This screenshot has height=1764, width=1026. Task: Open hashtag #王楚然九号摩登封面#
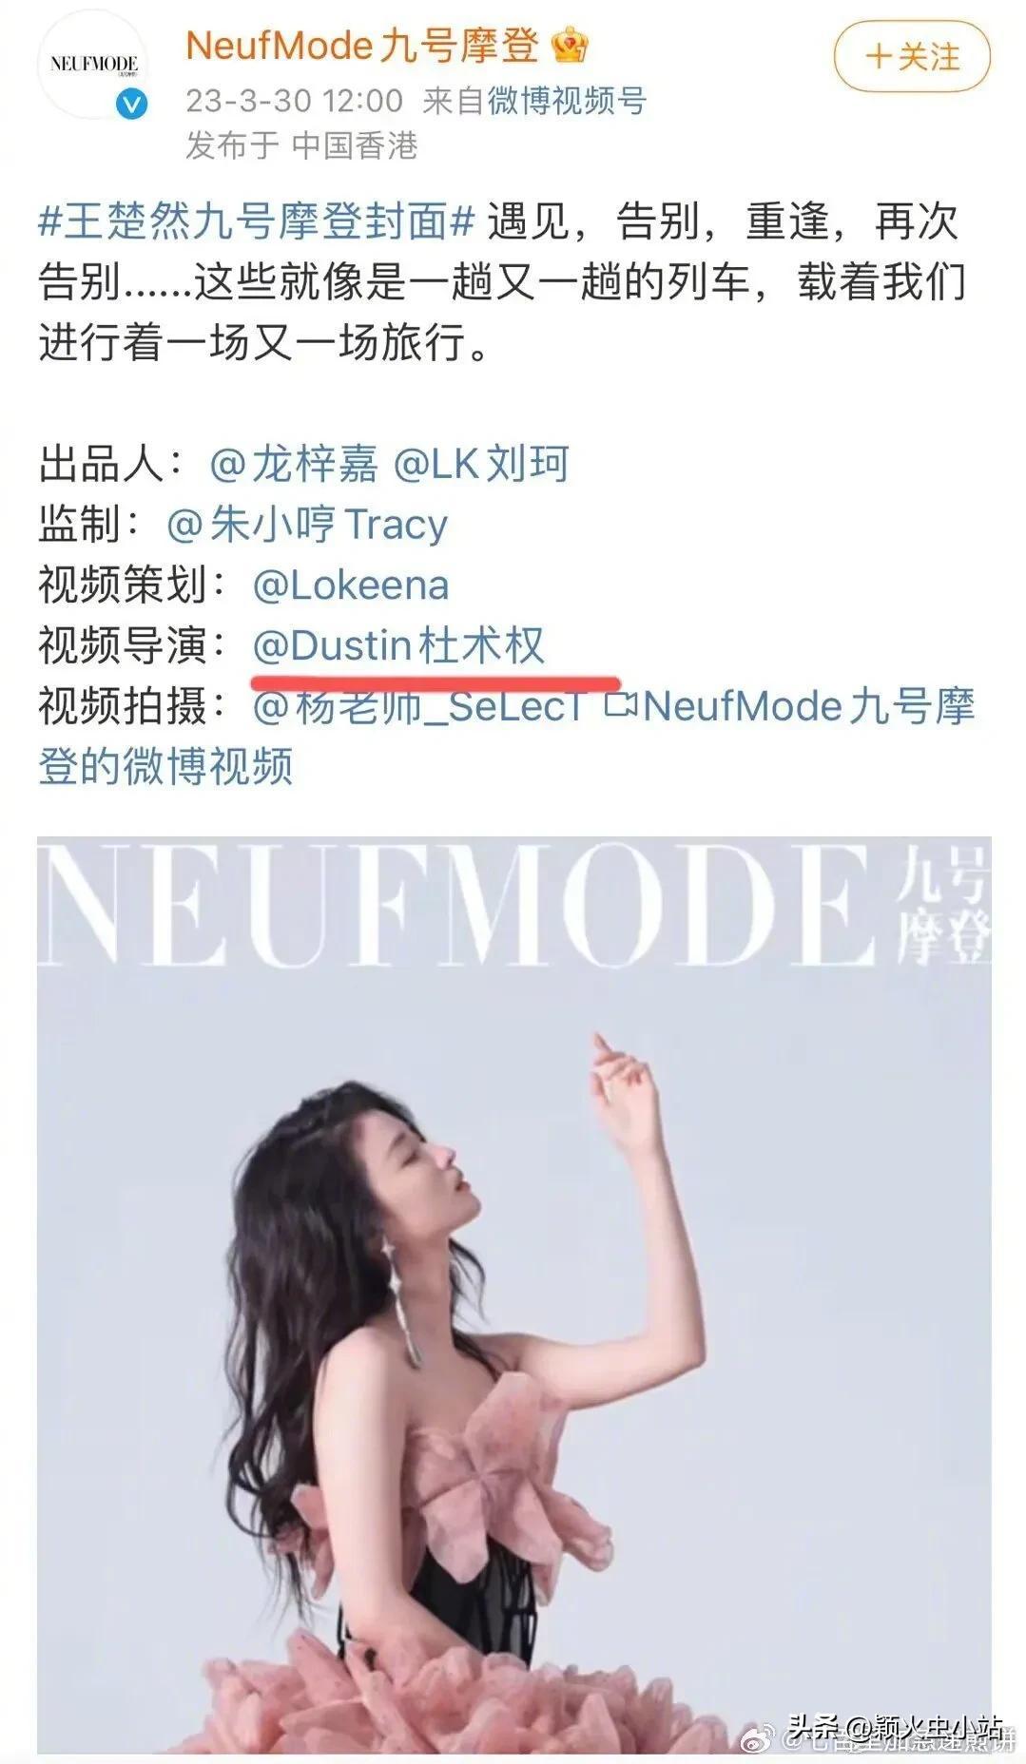pyautogui.click(x=256, y=221)
